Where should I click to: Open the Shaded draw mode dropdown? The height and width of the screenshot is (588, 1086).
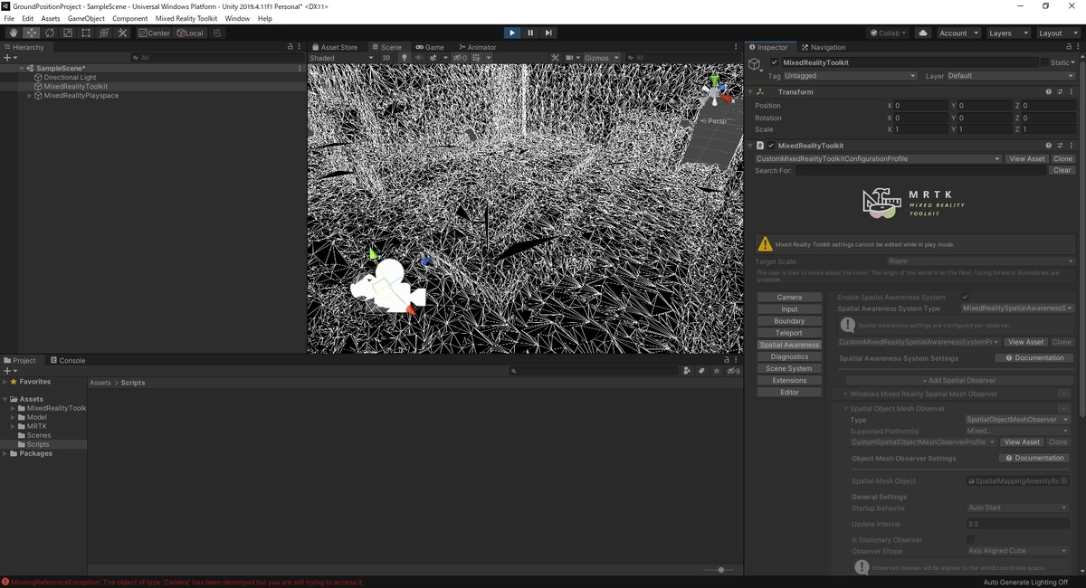click(x=341, y=58)
